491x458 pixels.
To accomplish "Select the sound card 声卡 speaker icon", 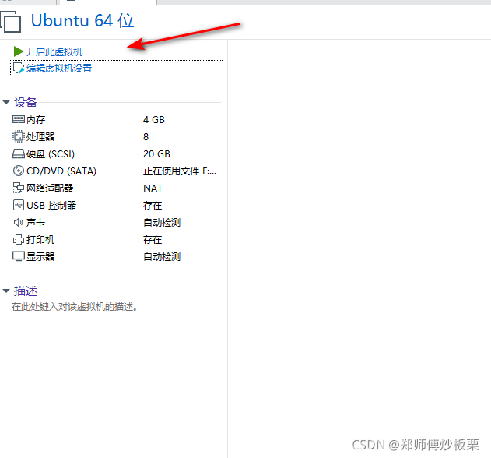I will tap(19, 222).
